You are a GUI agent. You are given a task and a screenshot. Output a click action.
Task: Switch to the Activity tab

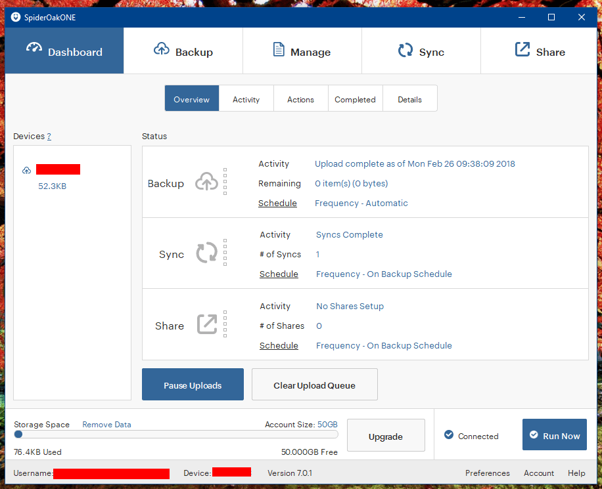(246, 98)
